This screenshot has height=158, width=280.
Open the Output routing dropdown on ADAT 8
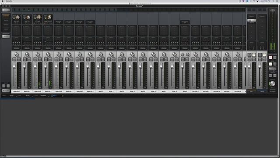click(174, 48)
